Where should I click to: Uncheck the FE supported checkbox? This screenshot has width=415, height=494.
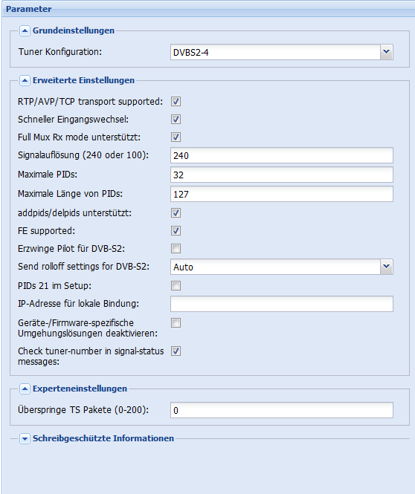[176, 230]
